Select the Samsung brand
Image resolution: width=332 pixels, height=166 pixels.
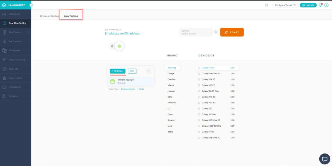pos(172,68)
